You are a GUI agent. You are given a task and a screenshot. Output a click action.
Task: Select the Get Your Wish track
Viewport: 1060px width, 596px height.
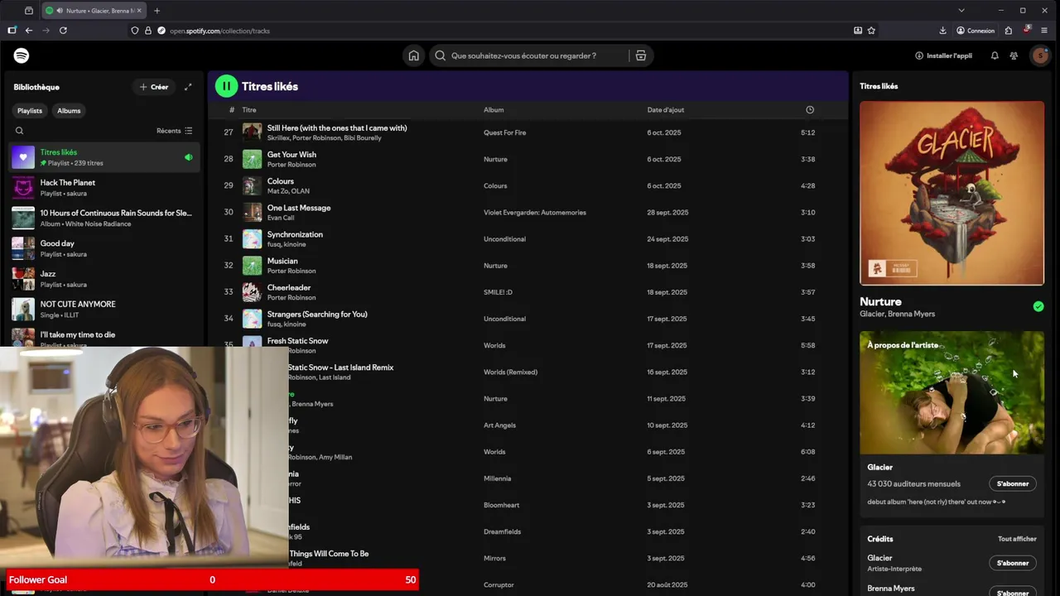(x=528, y=159)
